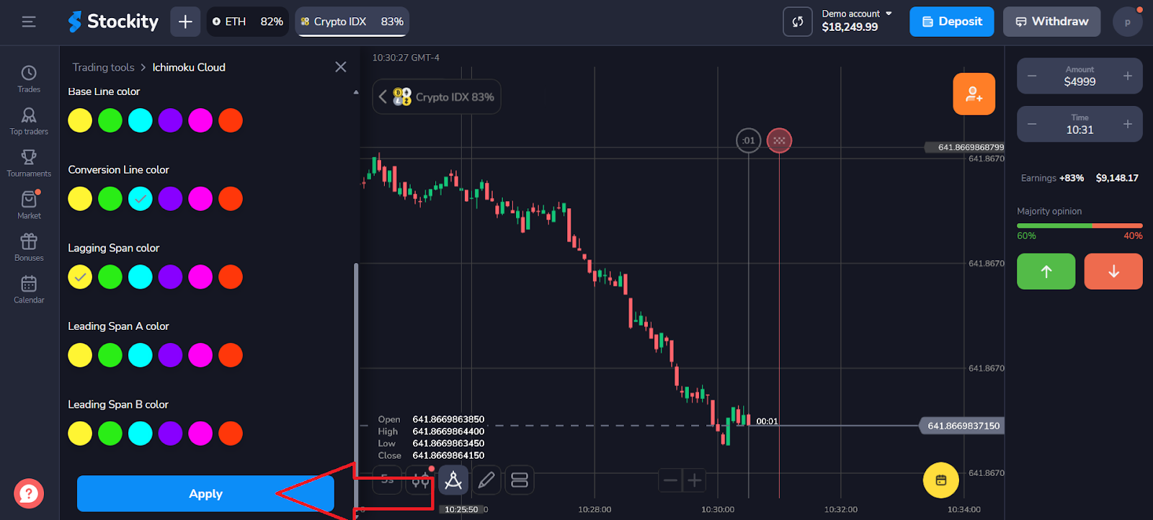Click the refresh balance icon
Image resolution: width=1153 pixels, height=520 pixels.
point(798,22)
